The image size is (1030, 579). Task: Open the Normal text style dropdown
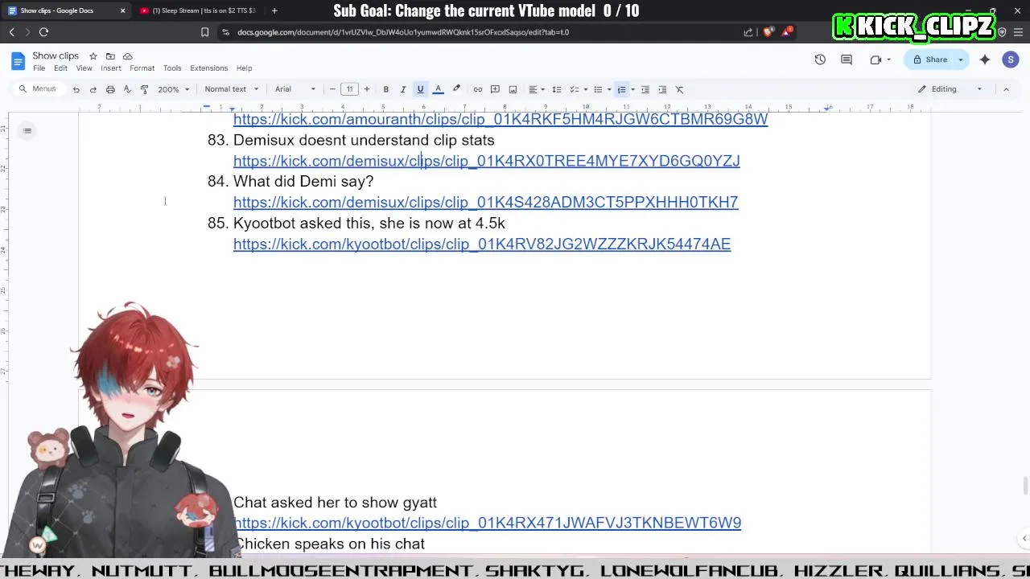tap(232, 89)
